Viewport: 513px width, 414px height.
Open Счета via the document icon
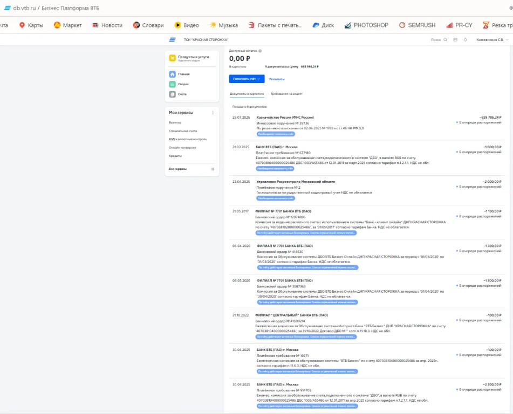[x=173, y=94]
